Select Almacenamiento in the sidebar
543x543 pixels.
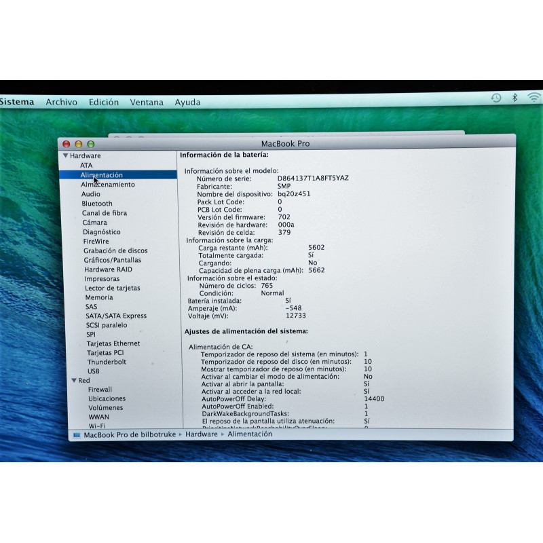[108, 185]
